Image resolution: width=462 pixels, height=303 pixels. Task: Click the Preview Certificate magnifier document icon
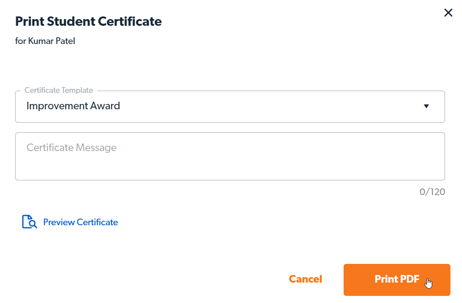tap(29, 222)
